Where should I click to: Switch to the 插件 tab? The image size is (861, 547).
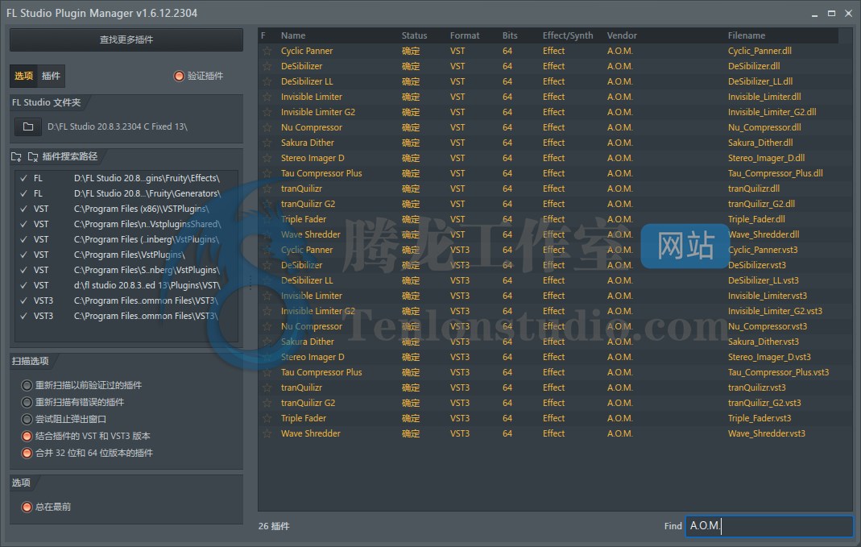(x=51, y=77)
